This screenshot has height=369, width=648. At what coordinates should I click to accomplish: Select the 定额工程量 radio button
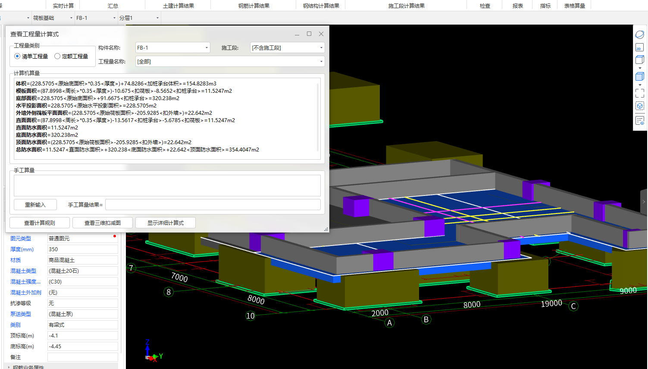coord(57,56)
